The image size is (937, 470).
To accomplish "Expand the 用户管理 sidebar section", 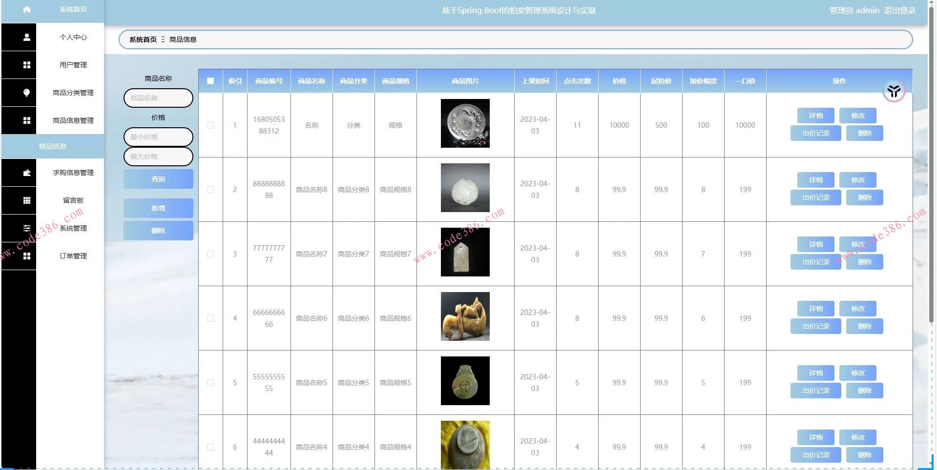I will [73, 65].
